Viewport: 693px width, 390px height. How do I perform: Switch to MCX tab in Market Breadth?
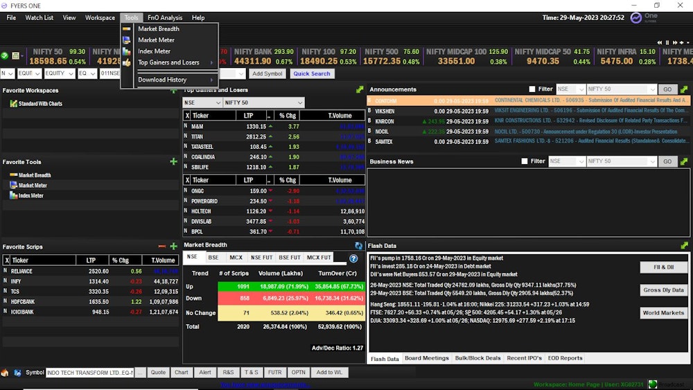pyautogui.click(x=236, y=258)
